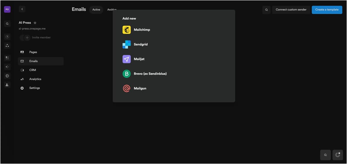Open the bottom-right Onepage logo widget
This screenshot has width=347, height=164.
click(x=338, y=155)
